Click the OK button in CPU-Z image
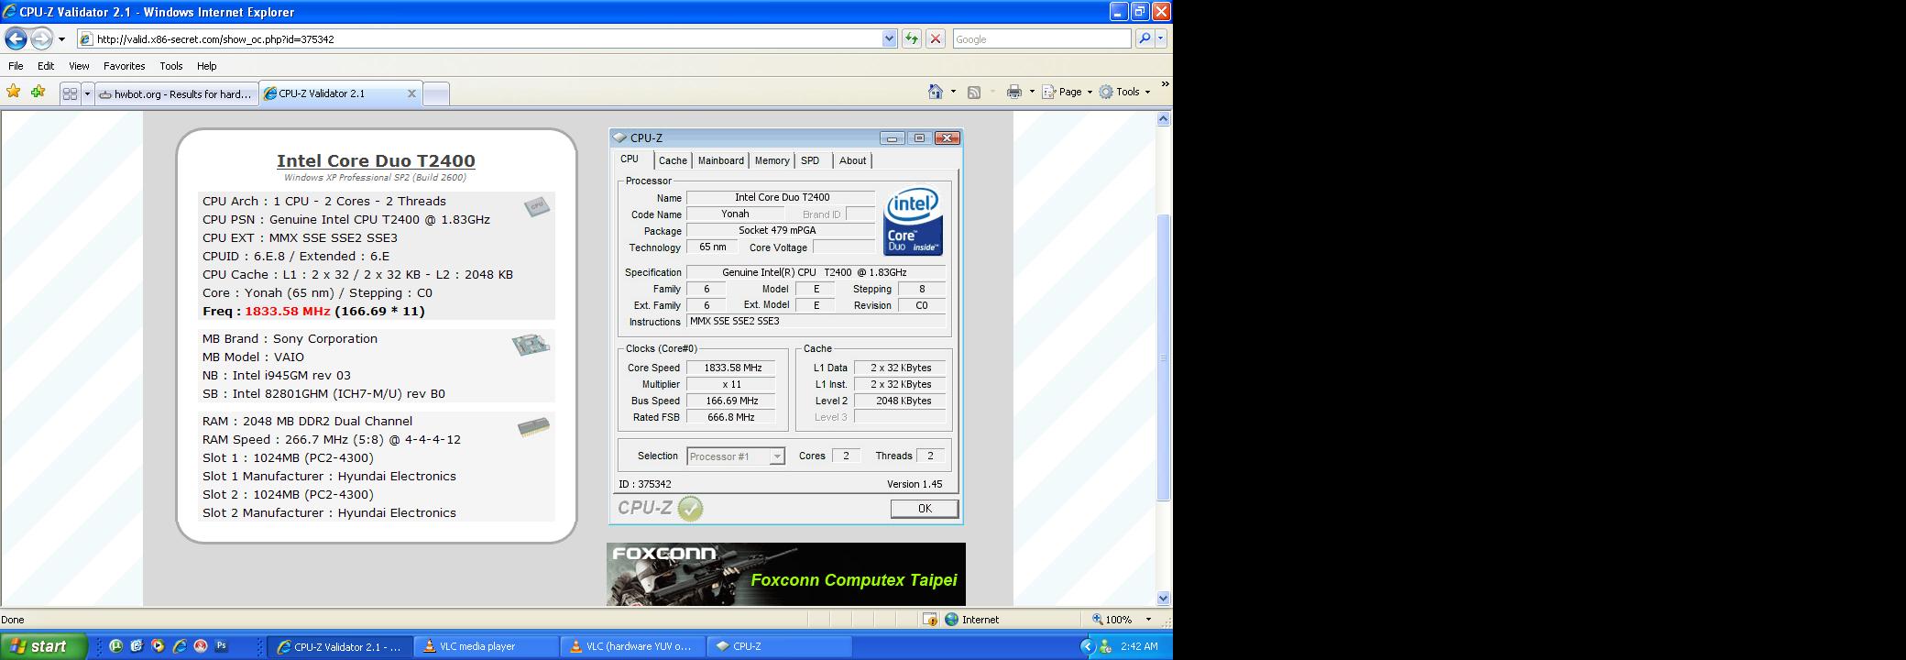This screenshot has width=1906, height=660. pos(925,509)
